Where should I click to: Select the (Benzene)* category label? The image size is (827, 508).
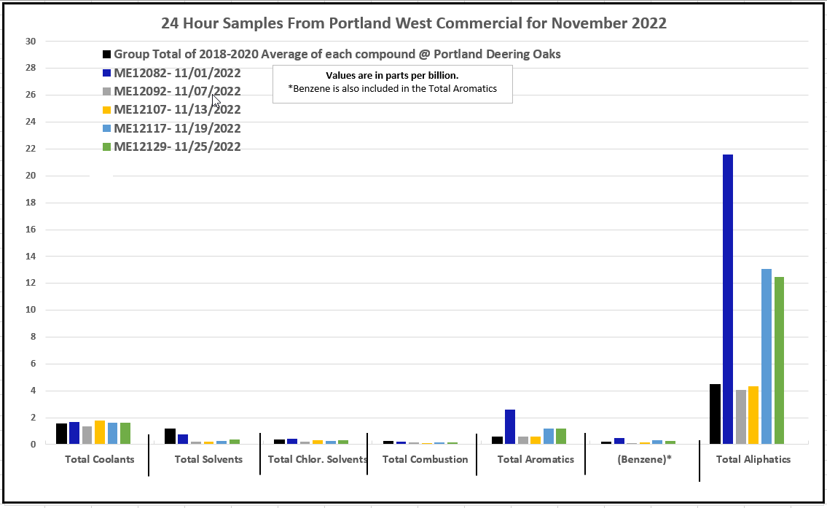click(x=643, y=459)
